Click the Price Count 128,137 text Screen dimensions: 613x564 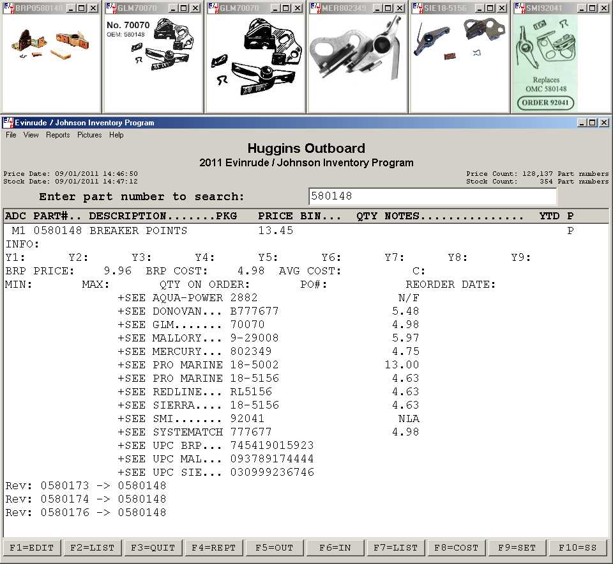537,173
